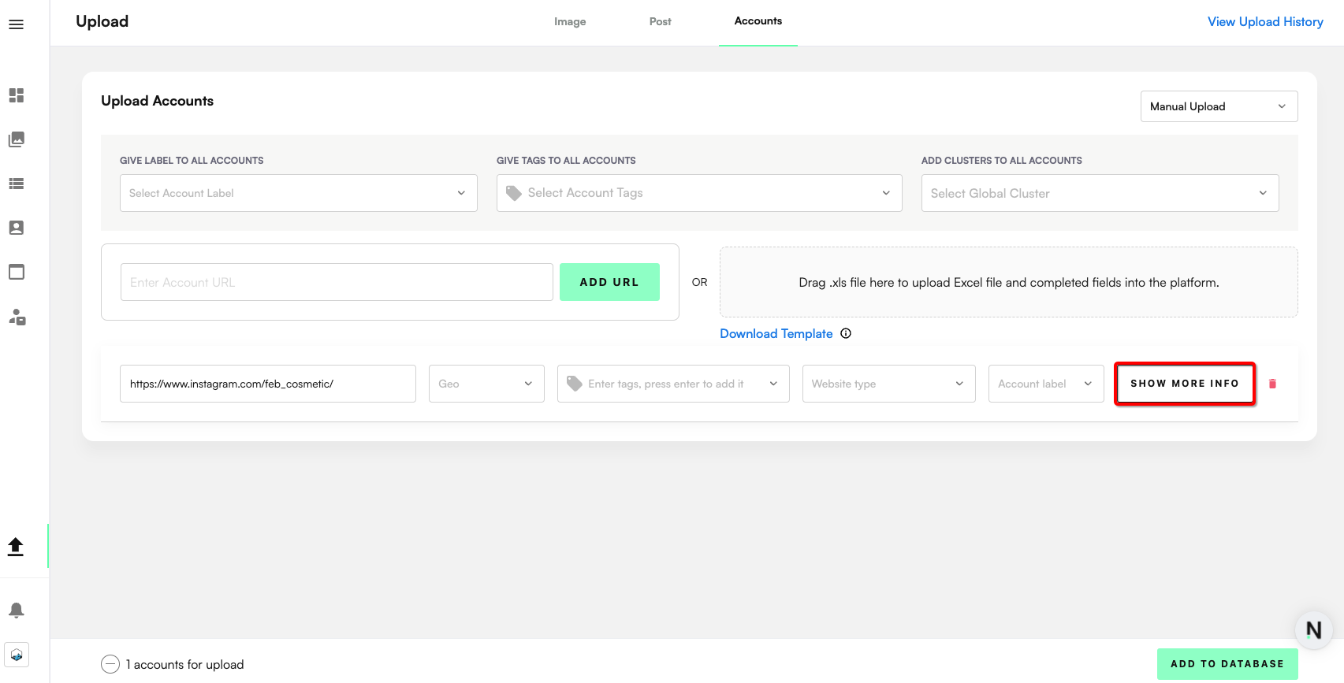The height and width of the screenshot is (683, 1344).
Task: Open the dashboard grid icon in sidebar
Action: point(17,95)
